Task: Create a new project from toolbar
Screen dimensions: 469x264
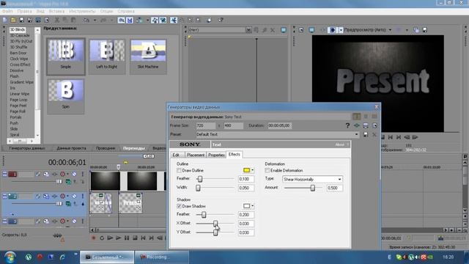Action: [x=5, y=20]
